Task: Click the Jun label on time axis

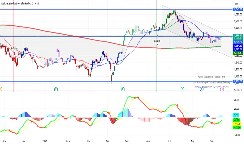Action: click(x=148, y=141)
